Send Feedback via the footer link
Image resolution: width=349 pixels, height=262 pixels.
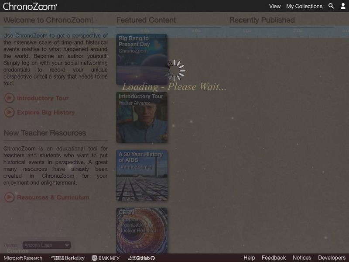[273, 257]
